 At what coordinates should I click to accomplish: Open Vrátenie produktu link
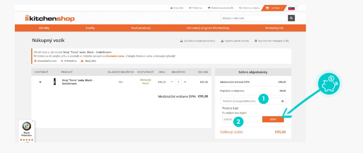coord(249,8)
